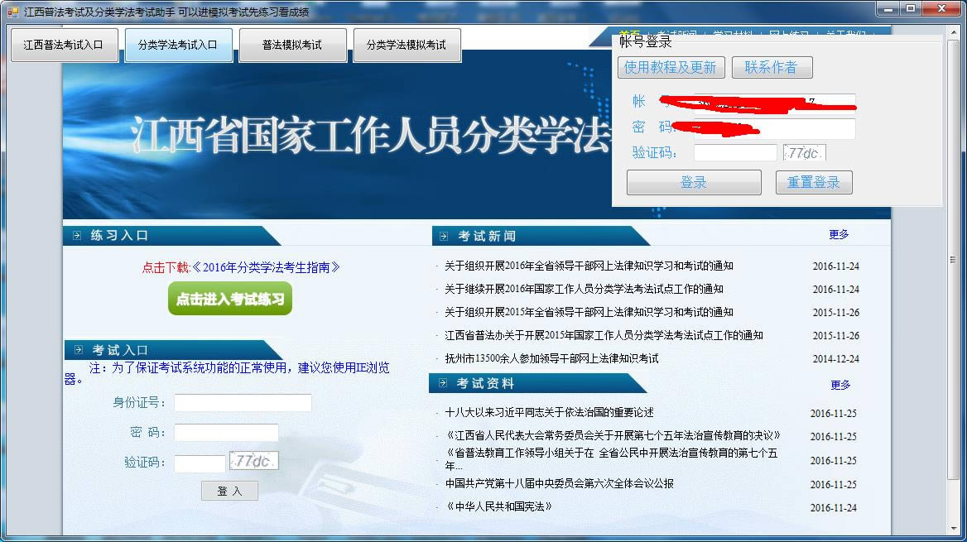Open 关于组织开展2016年全省领导干部网上法律知识学习和考试的通知
The height and width of the screenshot is (542, 967).
(589, 266)
